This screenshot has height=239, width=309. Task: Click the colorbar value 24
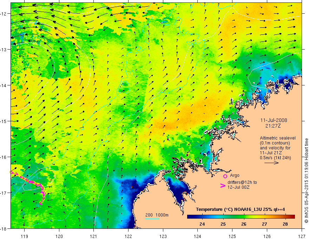202,224
